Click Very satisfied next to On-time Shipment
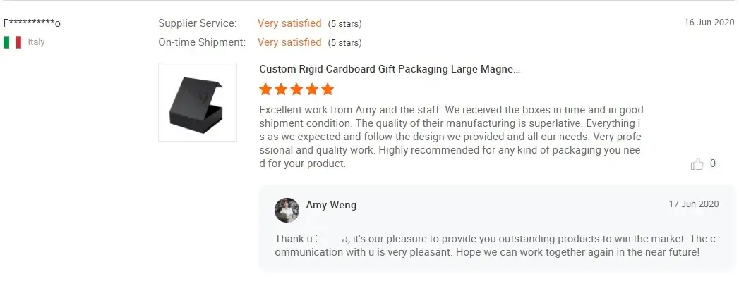Image resolution: width=739 pixels, height=293 pixels. click(x=289, y=42)
